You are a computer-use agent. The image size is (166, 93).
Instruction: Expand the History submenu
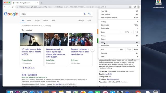click(119, 22)
